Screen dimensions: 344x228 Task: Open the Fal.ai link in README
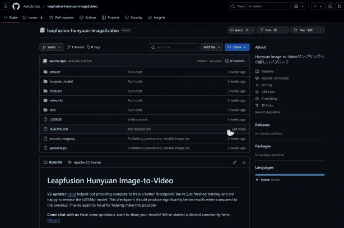coord(72,194)
